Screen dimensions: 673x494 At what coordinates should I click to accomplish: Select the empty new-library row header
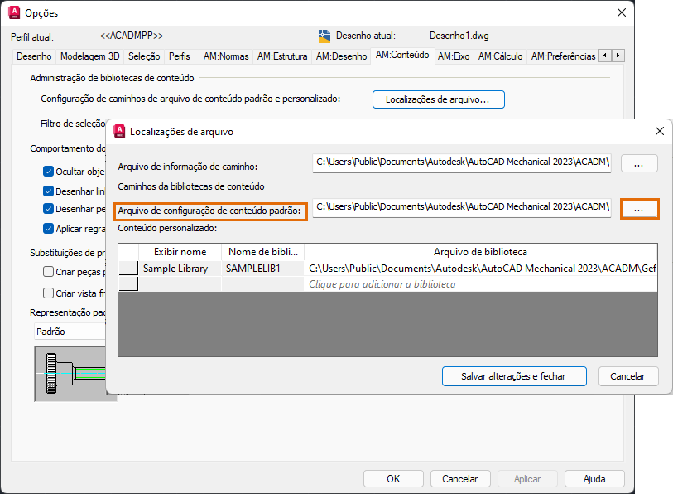pos(128,283)
